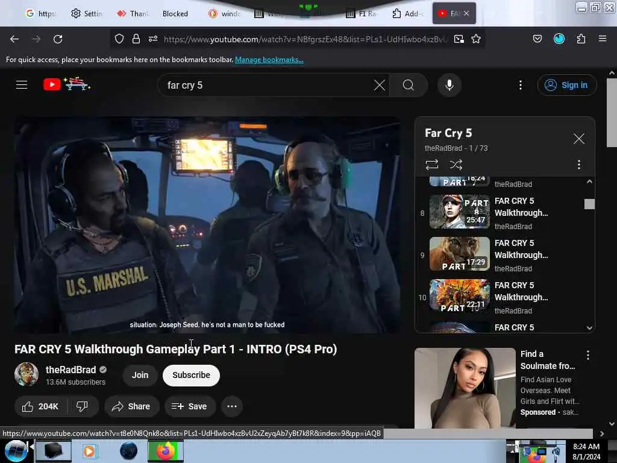
Task: Go back to the previous page
Action: click(14, 39)
